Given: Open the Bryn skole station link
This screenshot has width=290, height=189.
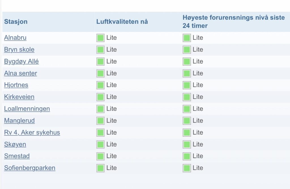Looking at the screenshot, I should pos(19,49).
